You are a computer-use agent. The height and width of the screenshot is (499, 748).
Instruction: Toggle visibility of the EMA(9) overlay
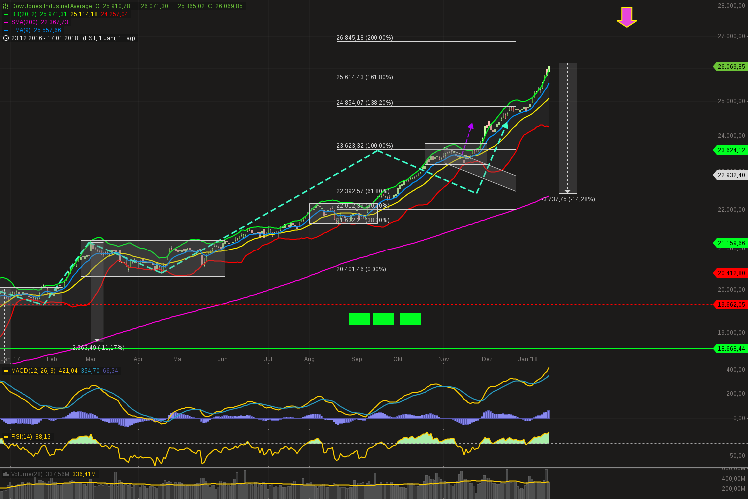pyautogui.click(x=21, y=30)
